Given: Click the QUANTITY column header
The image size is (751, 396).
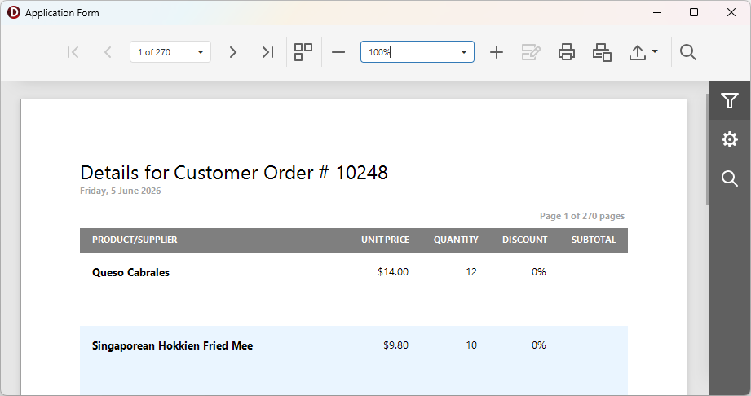Looking at the screenshot, I should [456, 240].
